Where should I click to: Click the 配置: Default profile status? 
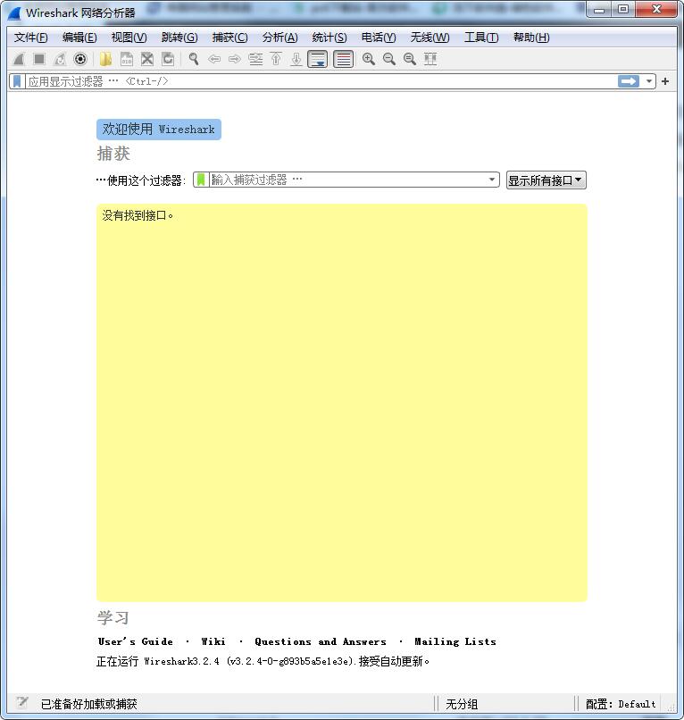point(621,704)
